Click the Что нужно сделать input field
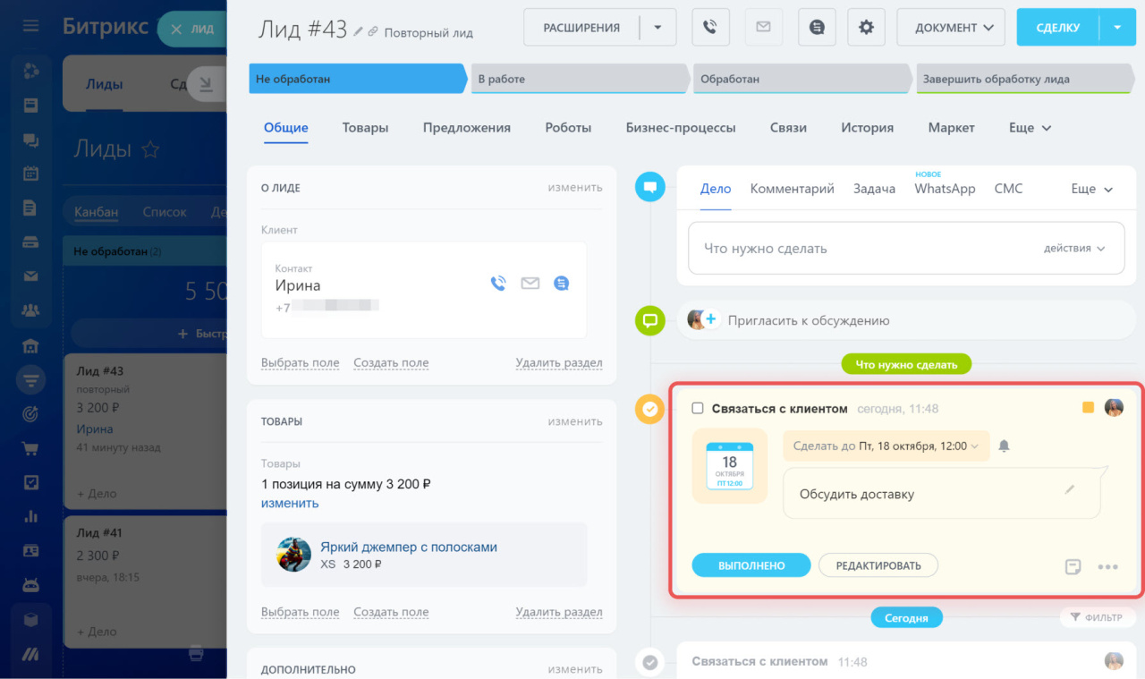The height and width of the screenshot is (679, 1145). coord(859,249)
